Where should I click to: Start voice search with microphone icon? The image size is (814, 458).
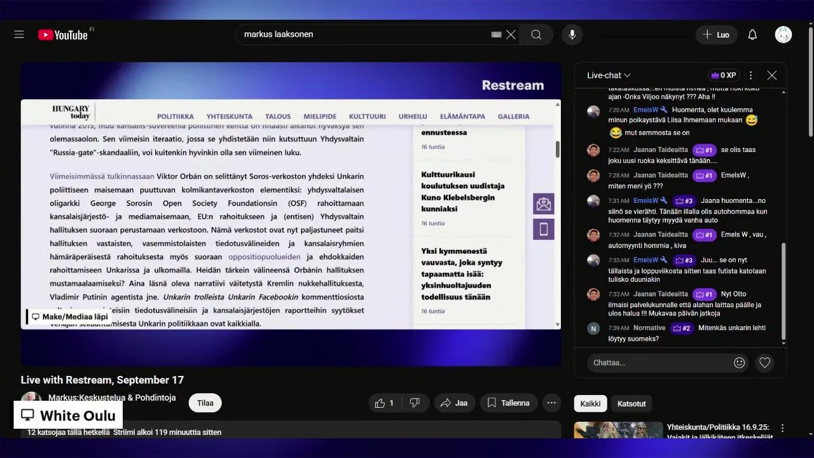[x=572, y=34]
